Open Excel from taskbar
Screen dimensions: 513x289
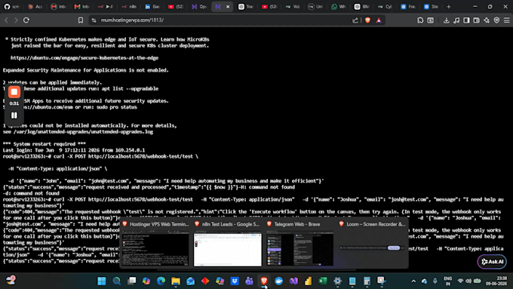(x=323, y=281)
